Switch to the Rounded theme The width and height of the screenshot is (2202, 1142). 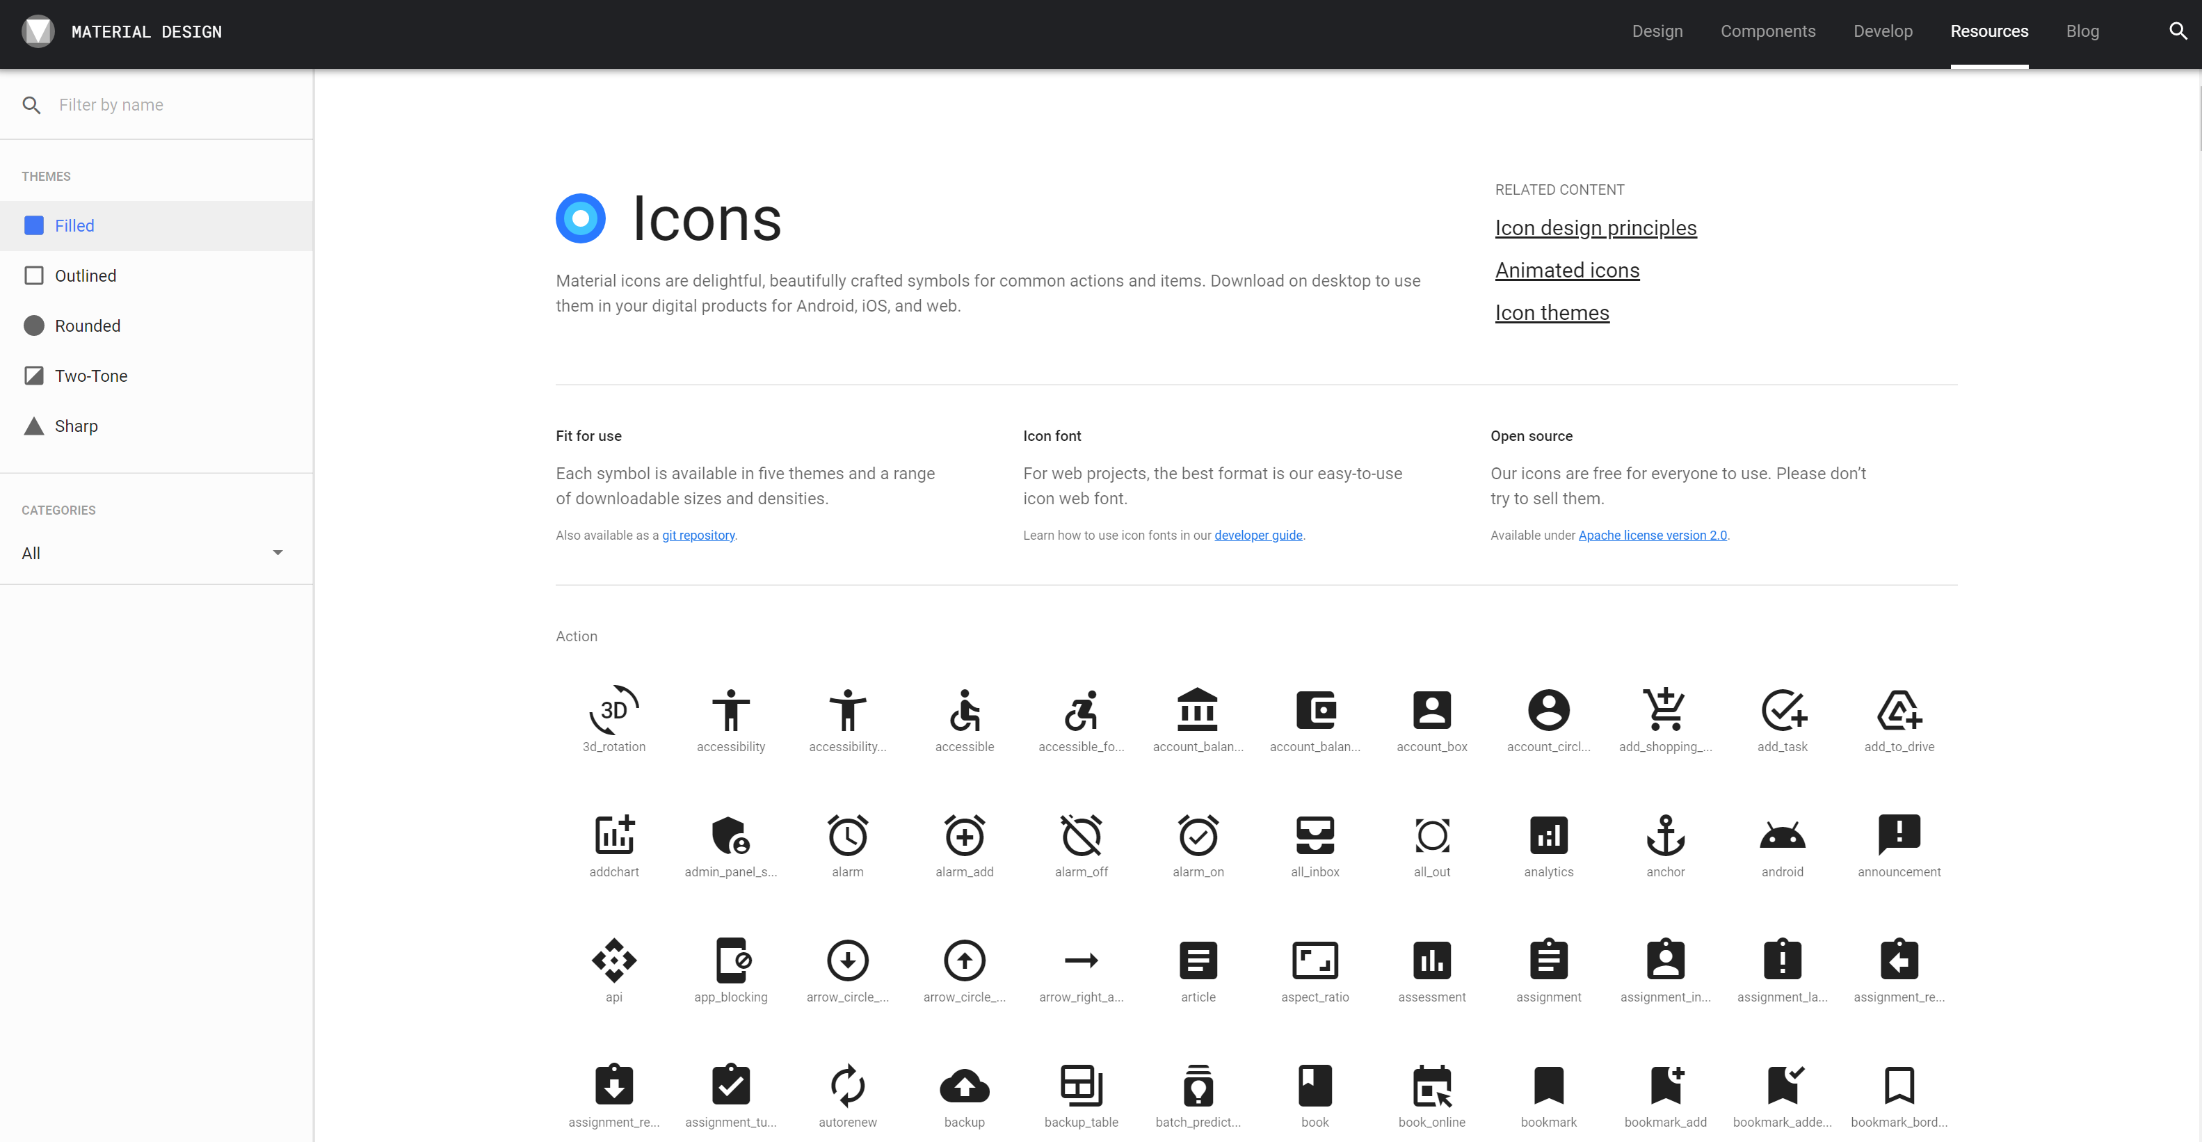(x=87, y=325)
